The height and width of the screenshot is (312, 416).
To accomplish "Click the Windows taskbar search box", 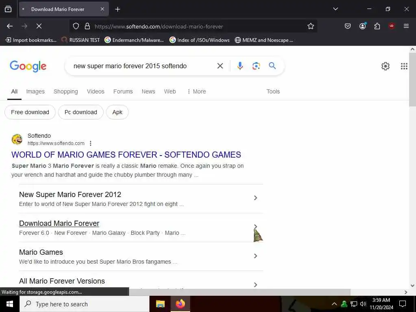I will tap(84, 304).
